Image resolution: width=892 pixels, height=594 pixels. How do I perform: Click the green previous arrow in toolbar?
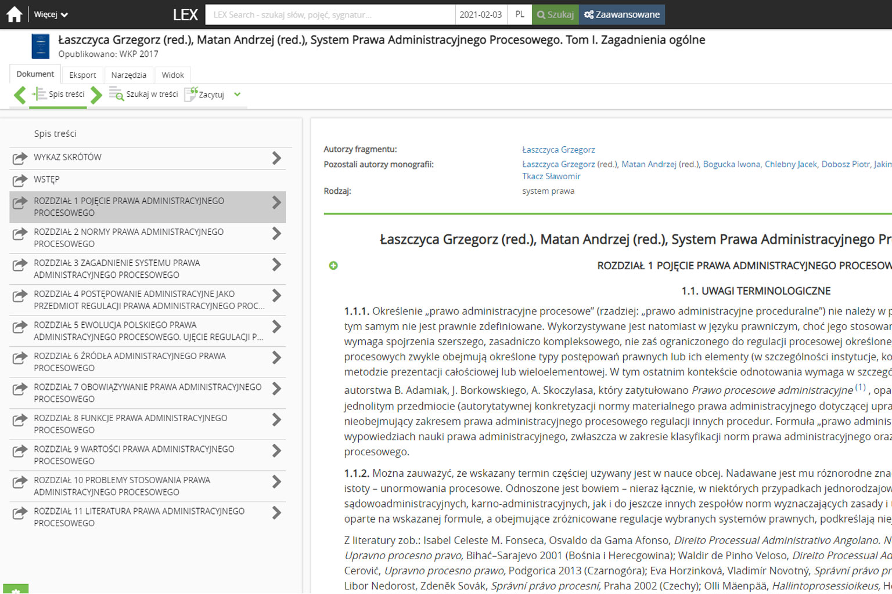pos(20,95)
